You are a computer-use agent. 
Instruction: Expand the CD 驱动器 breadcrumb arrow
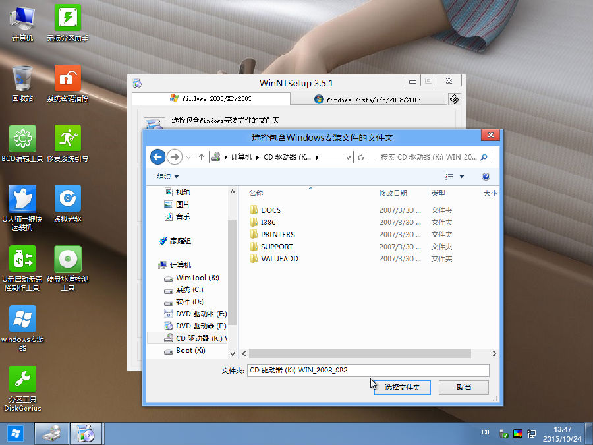[x=317, y=157]
